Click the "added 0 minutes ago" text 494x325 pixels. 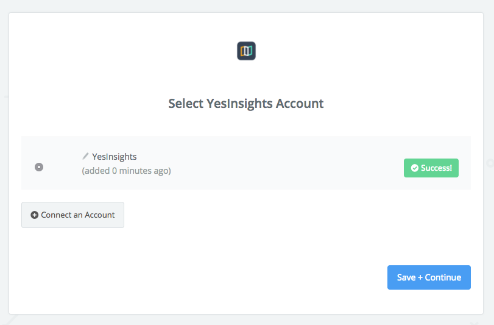(x=126, y=171)
